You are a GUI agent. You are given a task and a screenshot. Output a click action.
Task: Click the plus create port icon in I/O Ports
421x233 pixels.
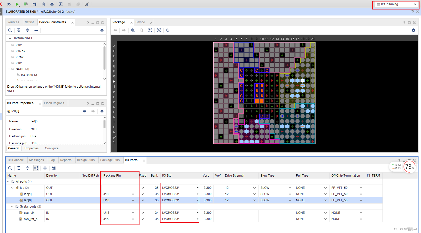click(45, 168)
